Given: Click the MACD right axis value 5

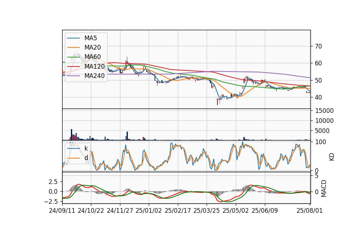Looking at the screenshot, I should [x=317, y=176].
